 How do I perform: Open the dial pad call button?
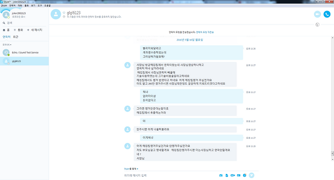click(x=18, y=30)
